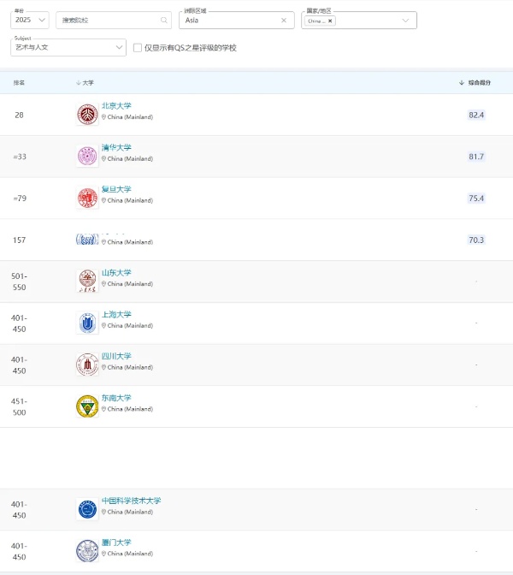Open the 厦门大学 university link

click(116, 542)
